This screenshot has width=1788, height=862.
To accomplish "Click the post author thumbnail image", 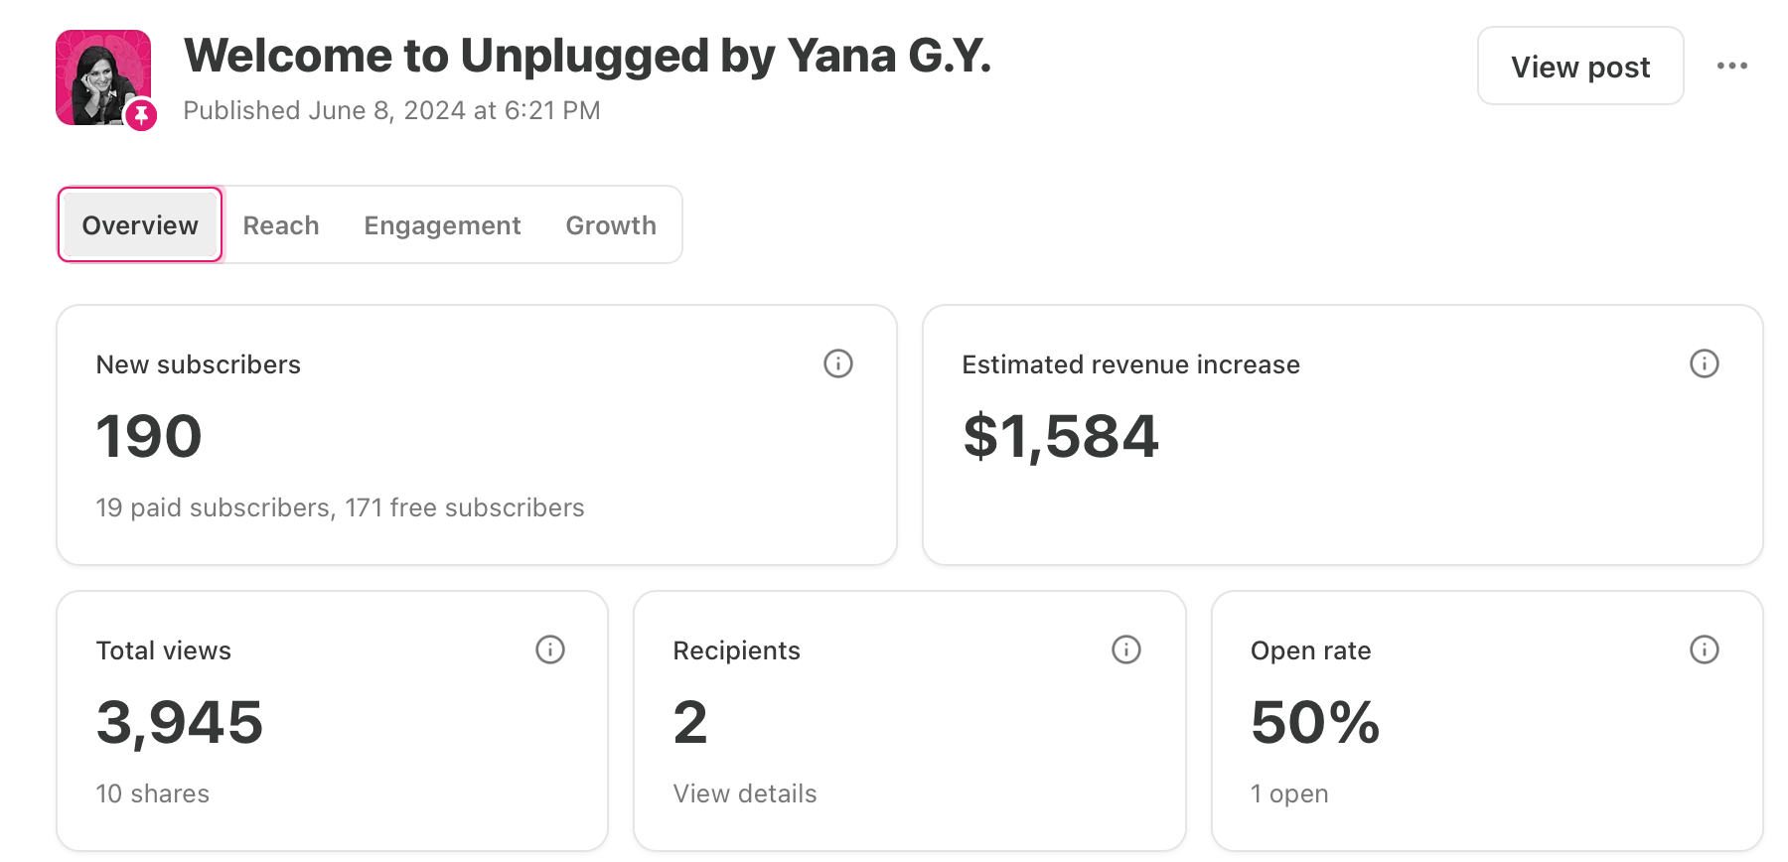I will point(99,73).
